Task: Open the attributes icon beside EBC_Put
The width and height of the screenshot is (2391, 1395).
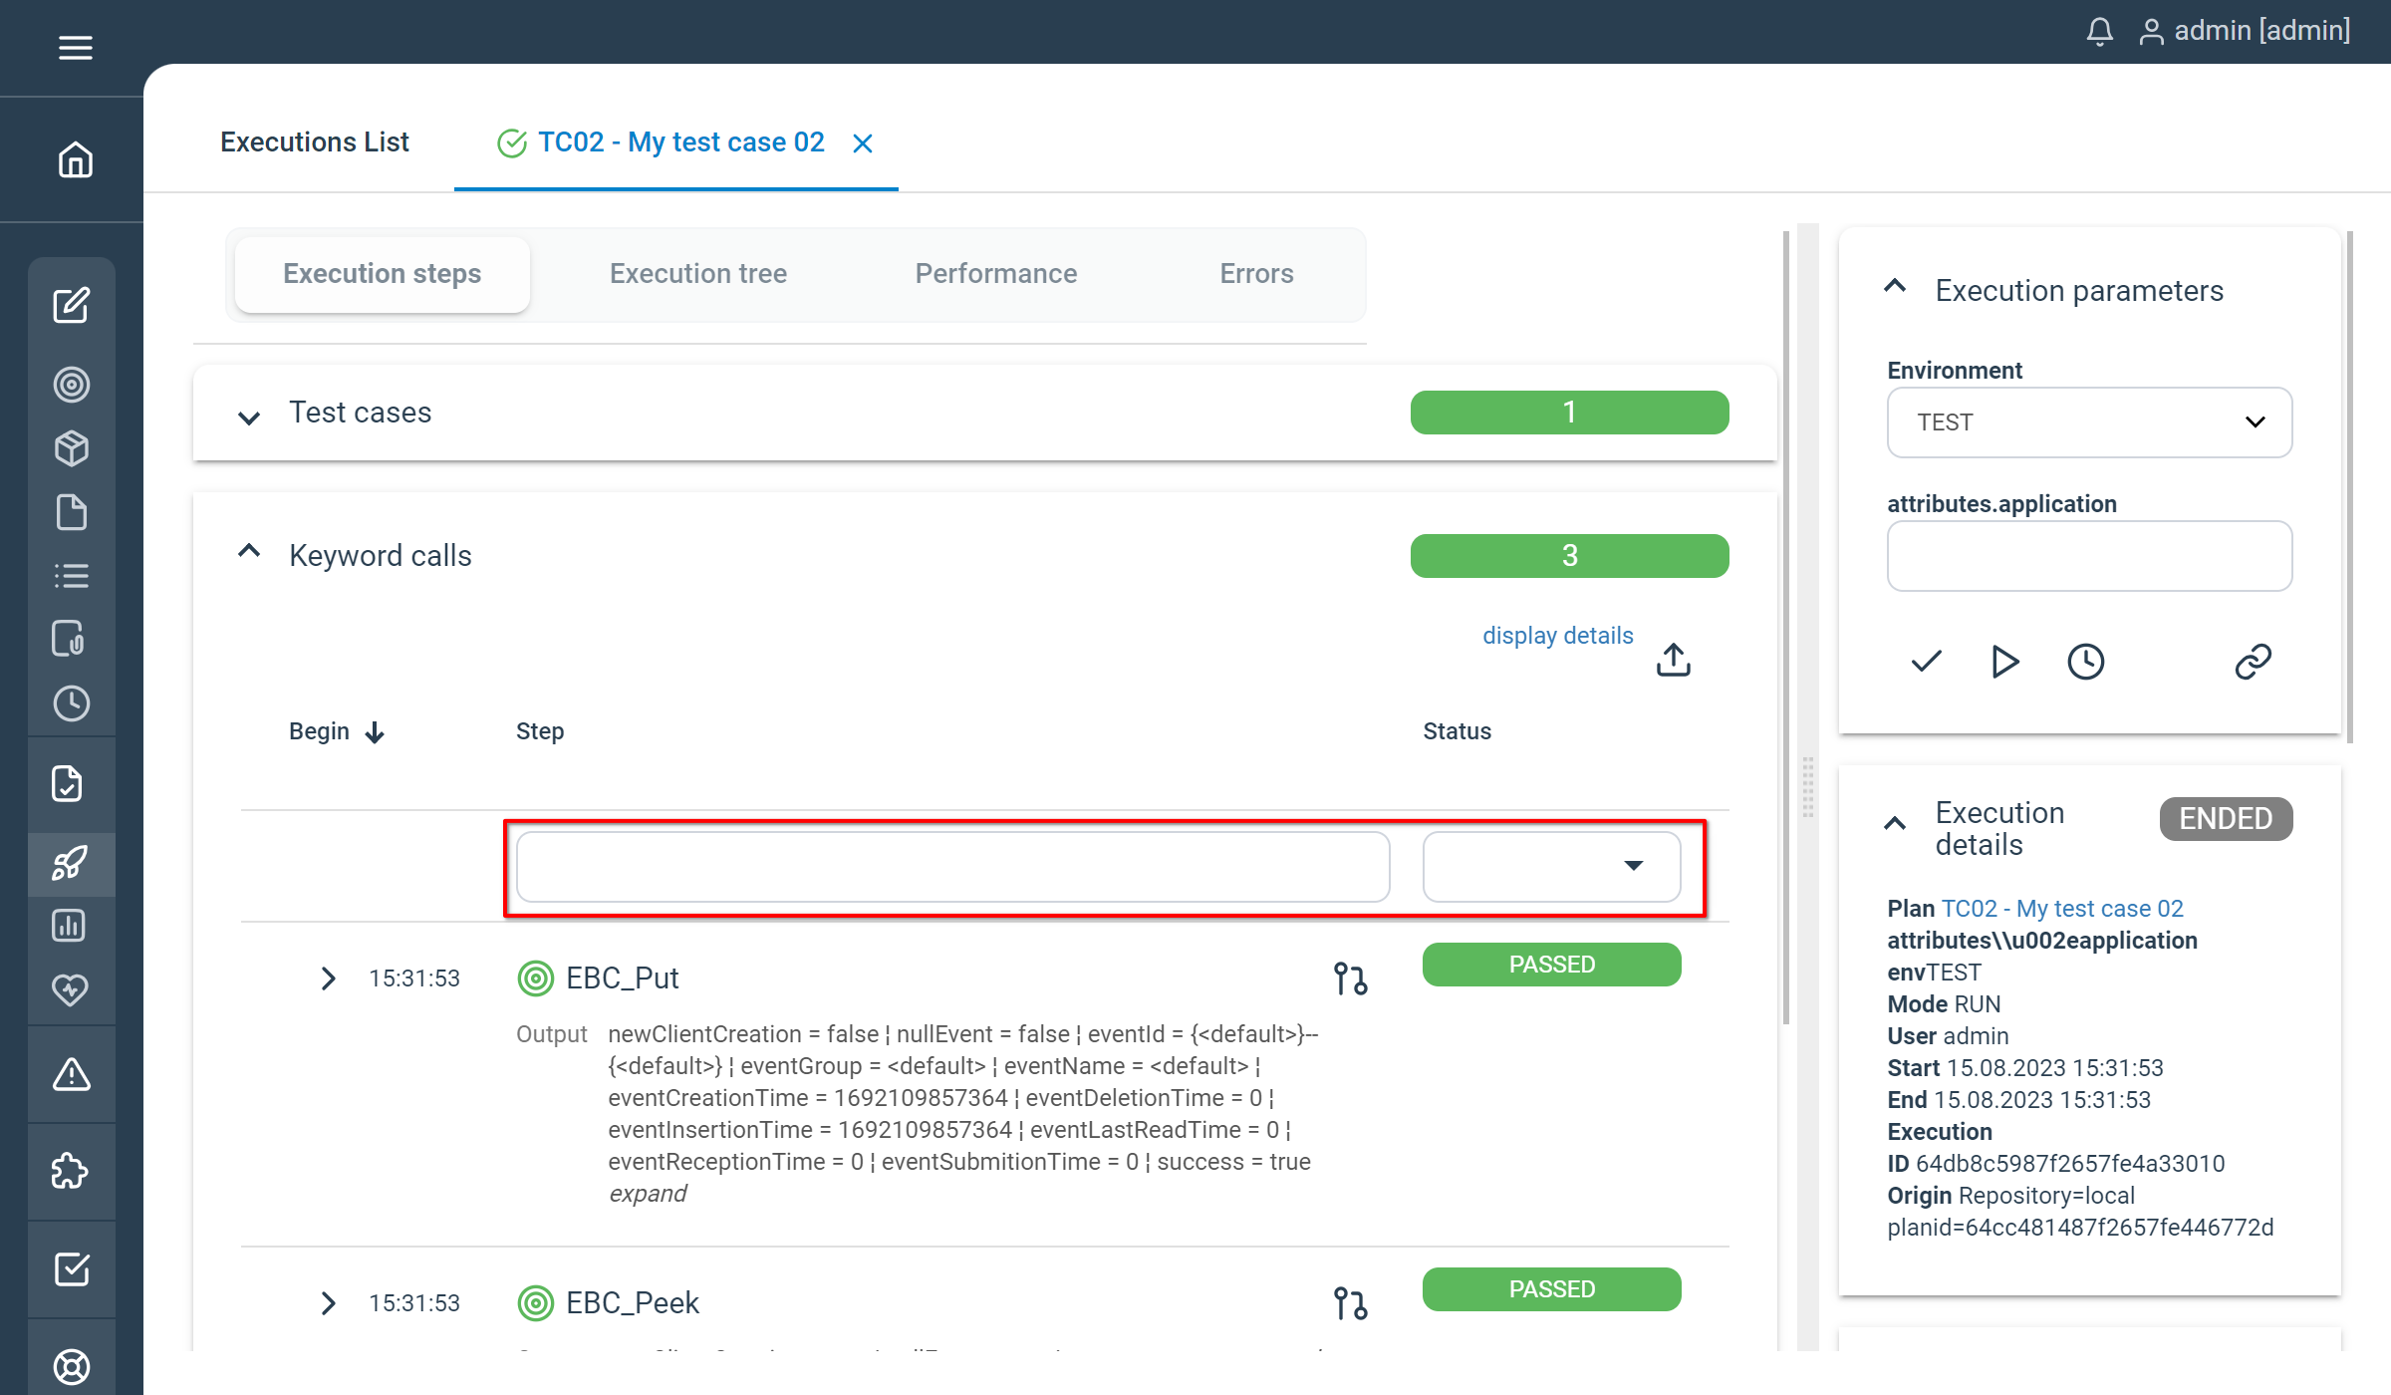Action: (x=1350, y=977)
